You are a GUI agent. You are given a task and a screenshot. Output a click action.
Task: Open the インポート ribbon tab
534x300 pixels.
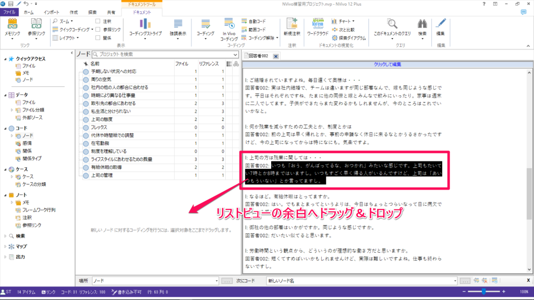click(x=51, y=11)
